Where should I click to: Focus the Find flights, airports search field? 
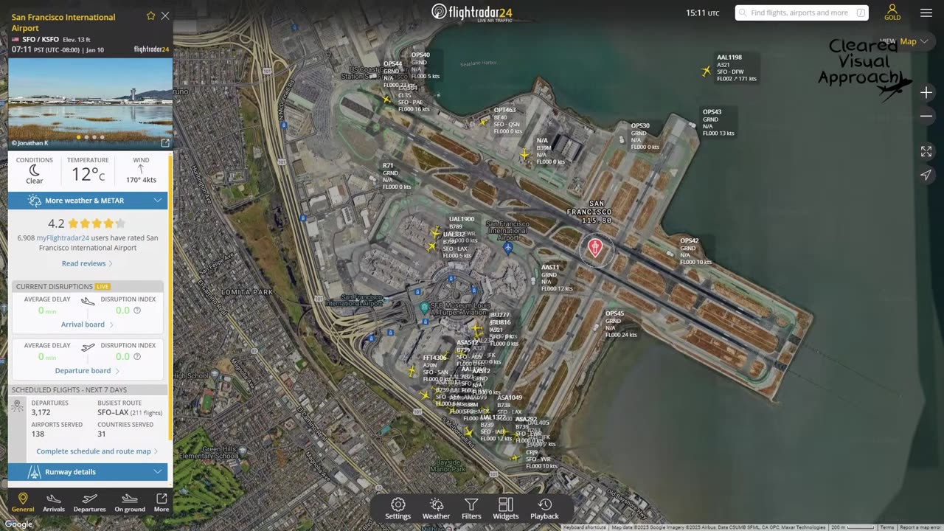point(802,13)
